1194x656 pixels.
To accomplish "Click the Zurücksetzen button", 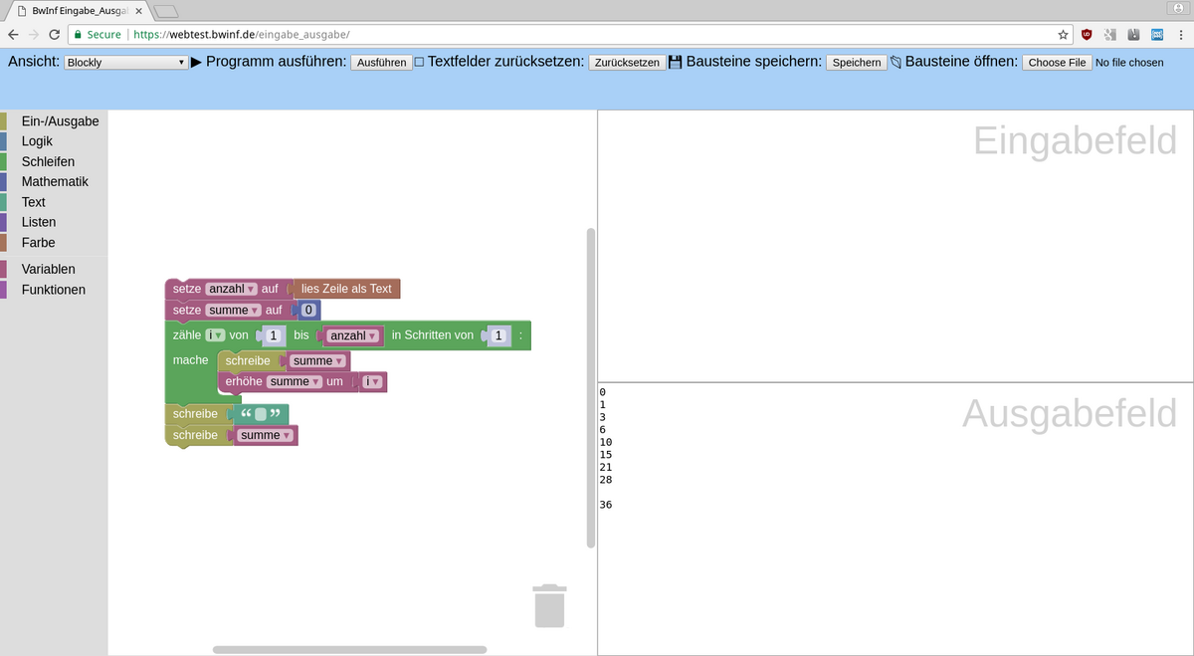I will [627, 62].
